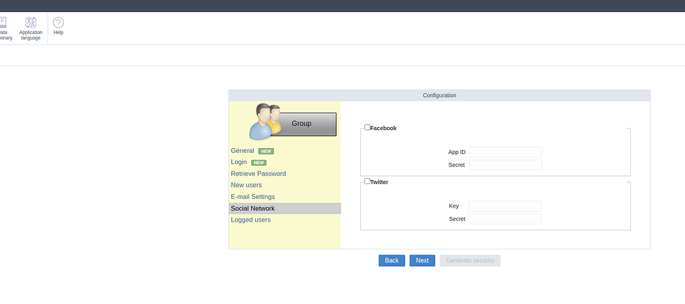The width and height of the screenshot is (685, 304).
Task: Click the Group users icon
Action: click(x=265, y=121)
